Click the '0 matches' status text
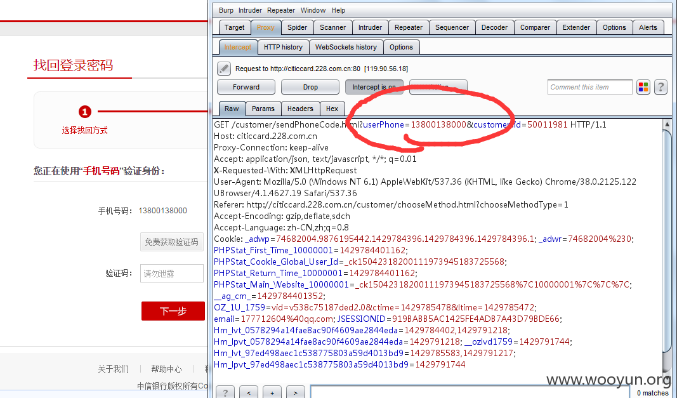Image resolution: width=677 pixels, height=398 pixels. pos(652,393)
